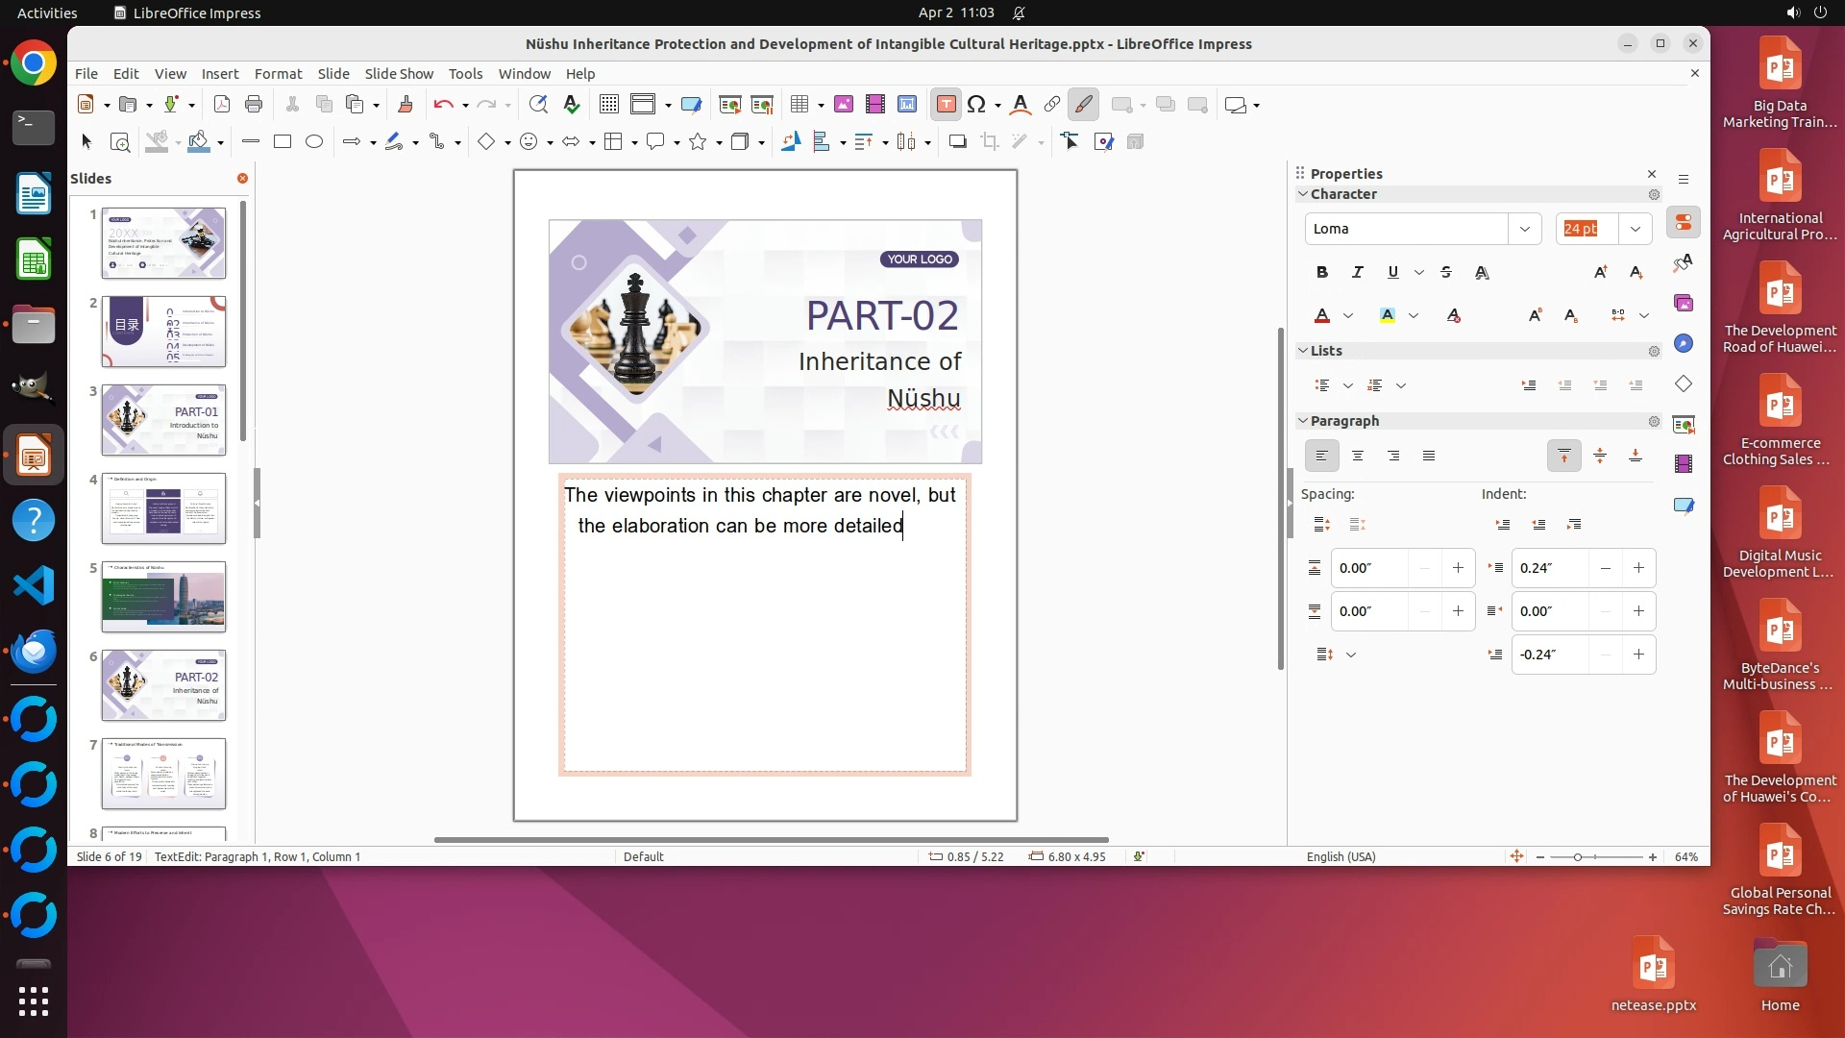Insert a table from the toolbar
1845x1038 pixels.
[799, 105]
